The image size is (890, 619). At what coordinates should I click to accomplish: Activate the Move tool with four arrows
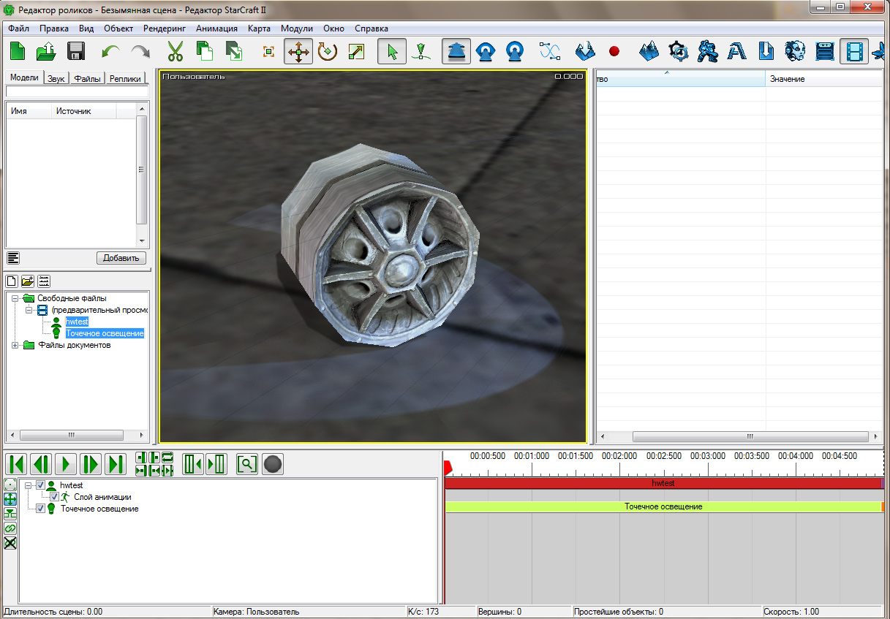[x=298, y=52]
